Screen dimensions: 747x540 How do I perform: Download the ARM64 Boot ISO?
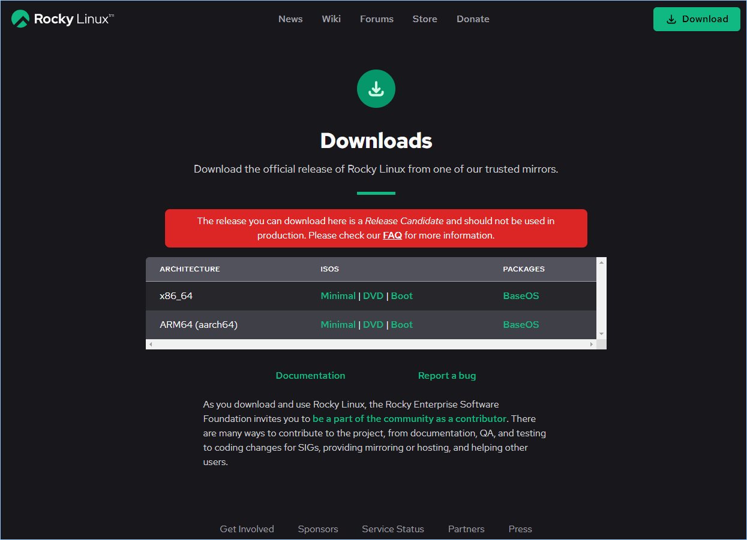(402, 325)
